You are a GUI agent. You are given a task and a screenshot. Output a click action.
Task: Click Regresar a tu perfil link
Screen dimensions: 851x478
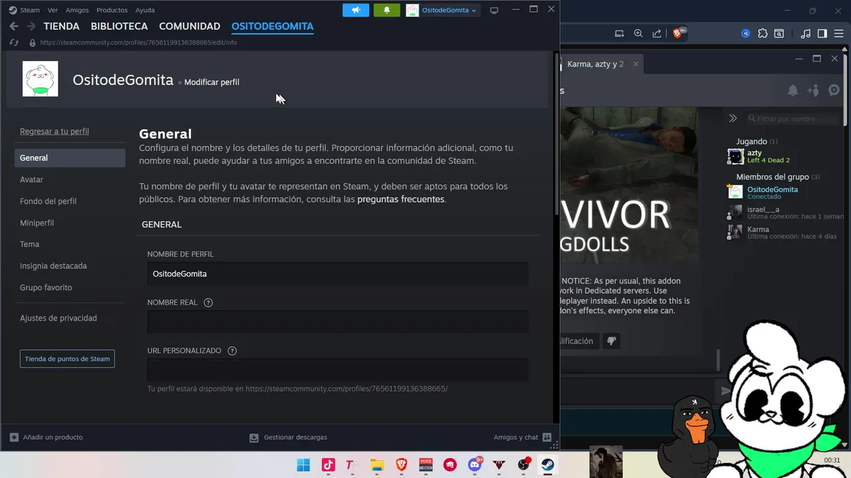[55, 131]
